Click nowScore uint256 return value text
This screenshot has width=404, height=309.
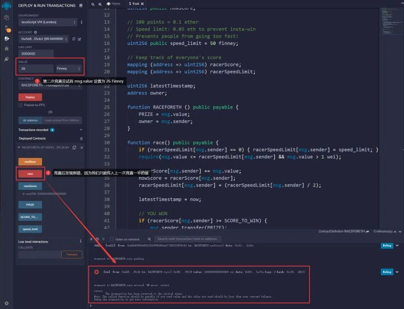click(44, 194)
